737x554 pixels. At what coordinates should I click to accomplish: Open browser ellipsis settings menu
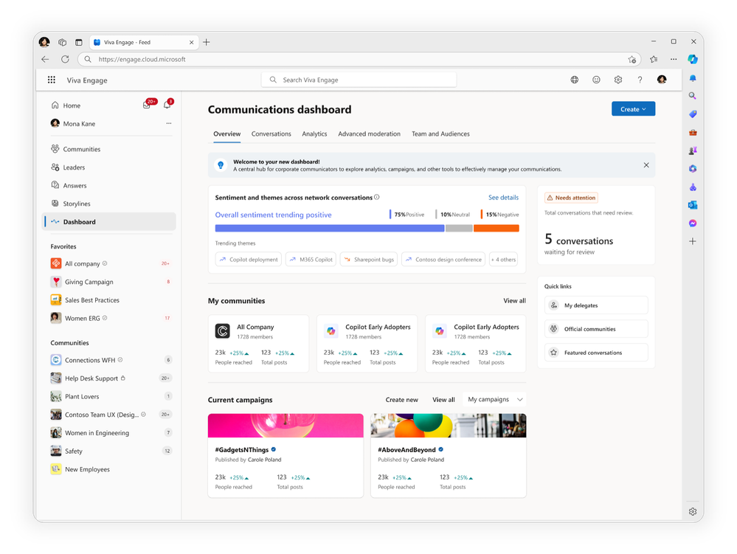pyautogui.click(x=674, y=59)
